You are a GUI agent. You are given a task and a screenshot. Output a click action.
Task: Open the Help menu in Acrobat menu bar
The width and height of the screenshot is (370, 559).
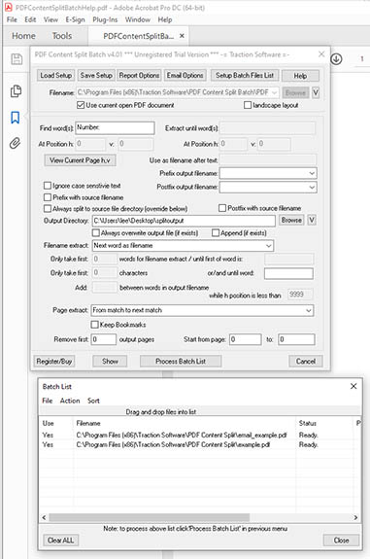(165, 19)
